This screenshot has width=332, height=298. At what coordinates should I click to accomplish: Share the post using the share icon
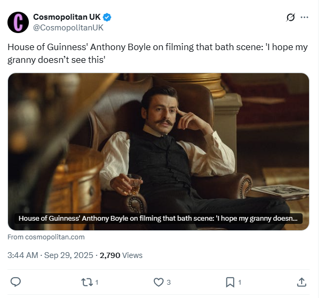301,282
